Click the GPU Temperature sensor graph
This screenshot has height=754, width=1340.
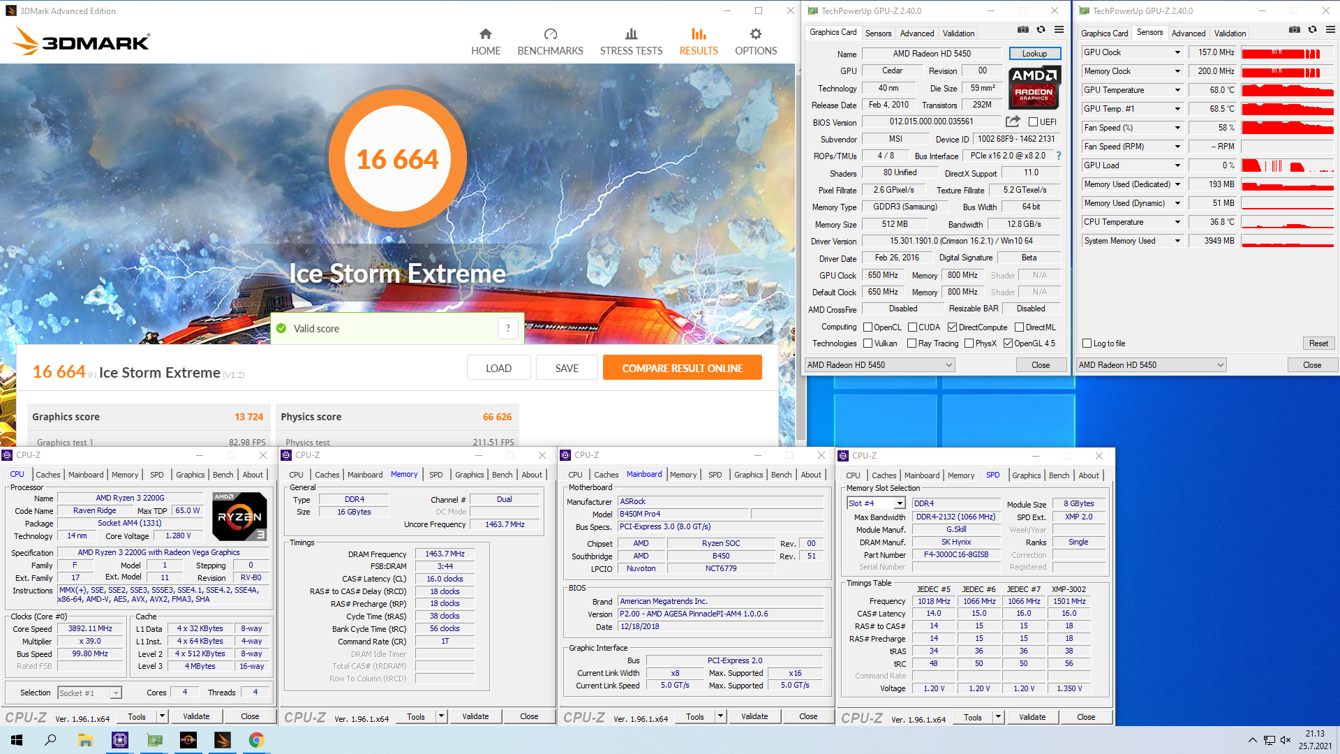pos(1288,90)
